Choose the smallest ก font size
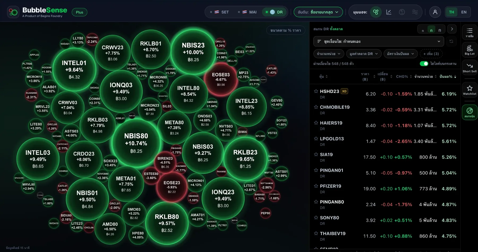This screenshot has height=252, width=478. pyautogui.click(x=423, y=31)
